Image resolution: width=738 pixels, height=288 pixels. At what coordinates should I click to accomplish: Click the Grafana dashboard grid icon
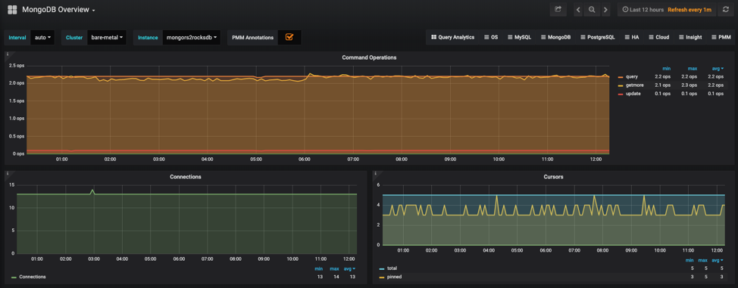click(12, 9)
